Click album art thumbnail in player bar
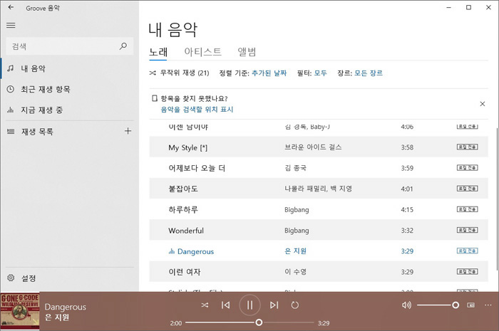Image resolution: width=499 pixels, height=331 pixels. (x=20, y=311)
